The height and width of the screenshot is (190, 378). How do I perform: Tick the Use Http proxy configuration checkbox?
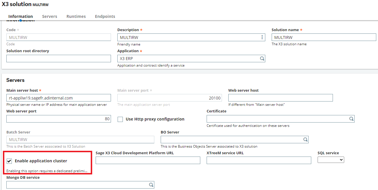pyautogui.click(x=120, y=119)
